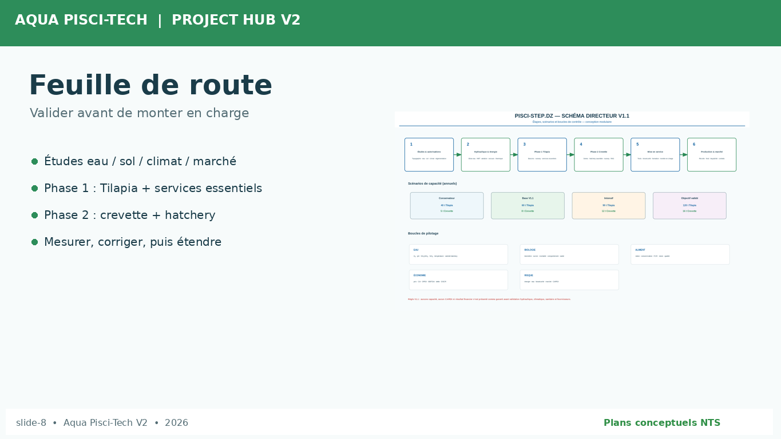This screenshot has height=439, width=781.
Task: Click the diagram title 'PISCI-STEP.DZ — SCHÉMA DIRECTEUR V1.1'
Action: click(x=572, y=116)
